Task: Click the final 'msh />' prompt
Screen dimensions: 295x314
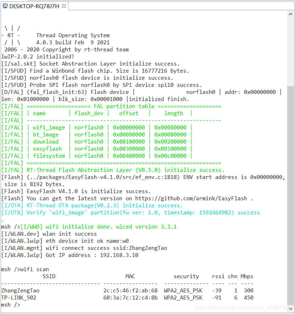Action: coord(11,305)
